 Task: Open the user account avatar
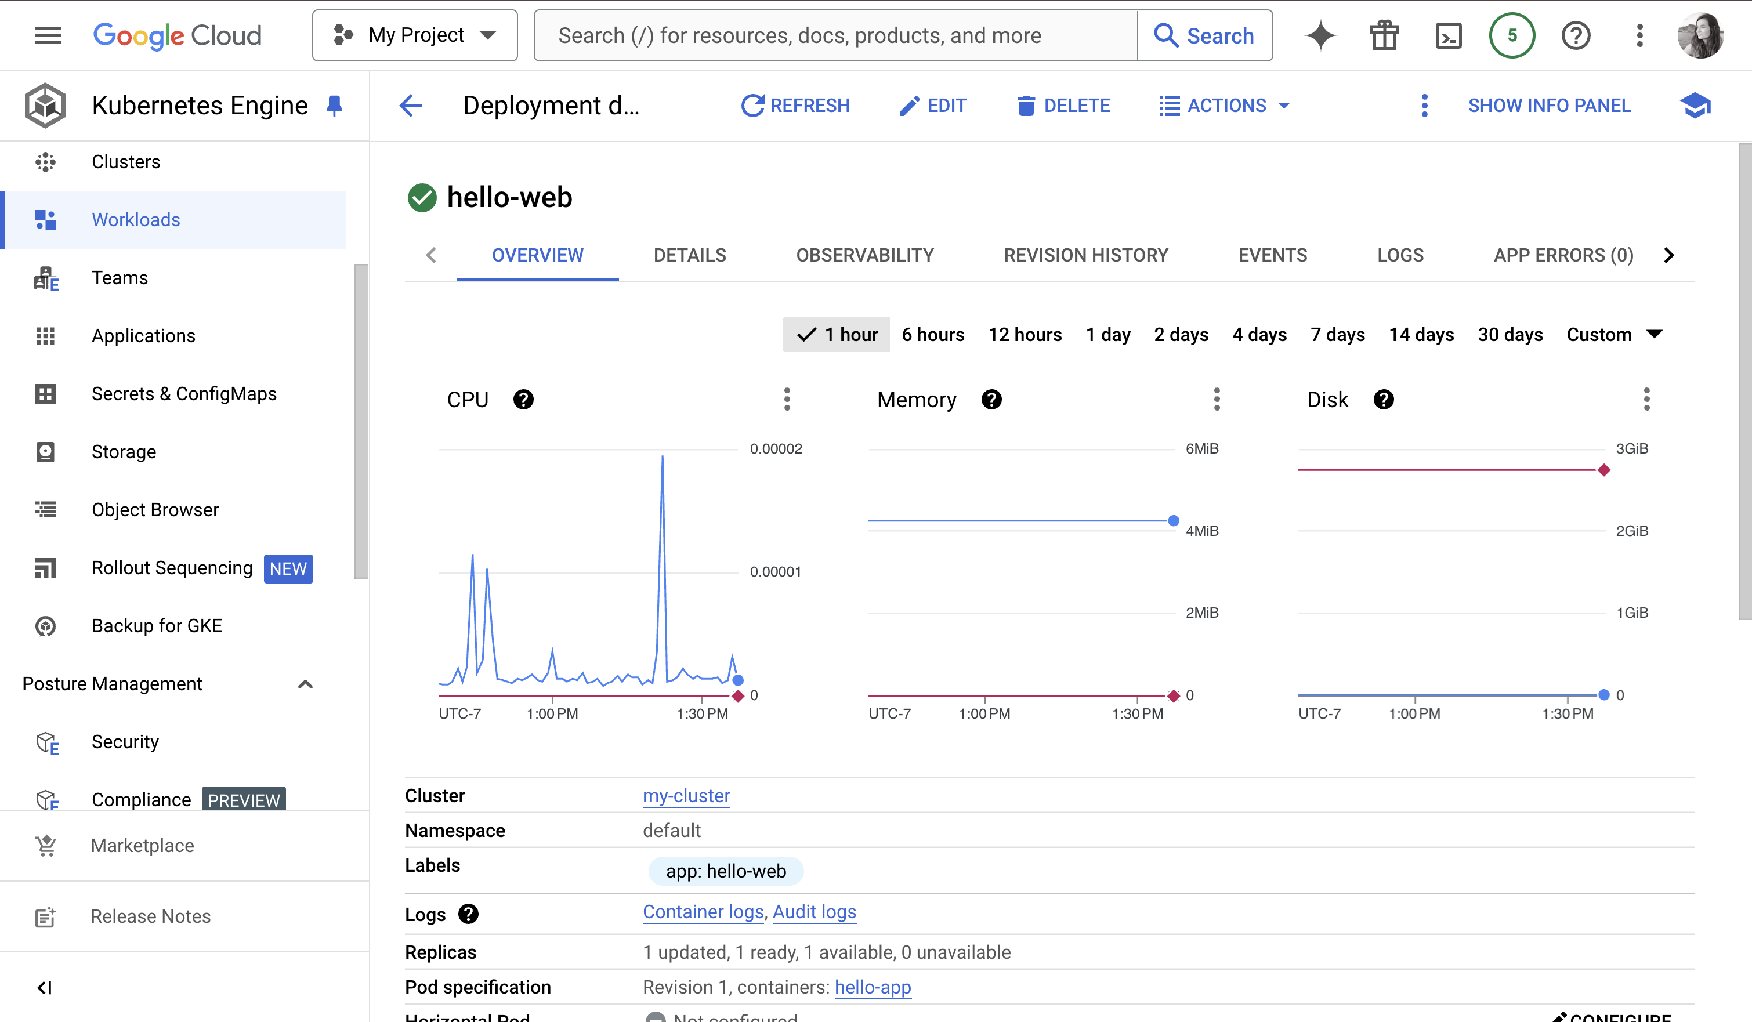tap(1700, 35)
